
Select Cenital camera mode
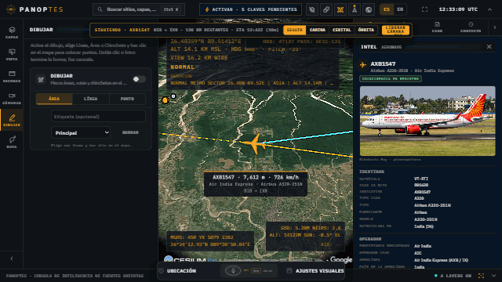point(342,30)
